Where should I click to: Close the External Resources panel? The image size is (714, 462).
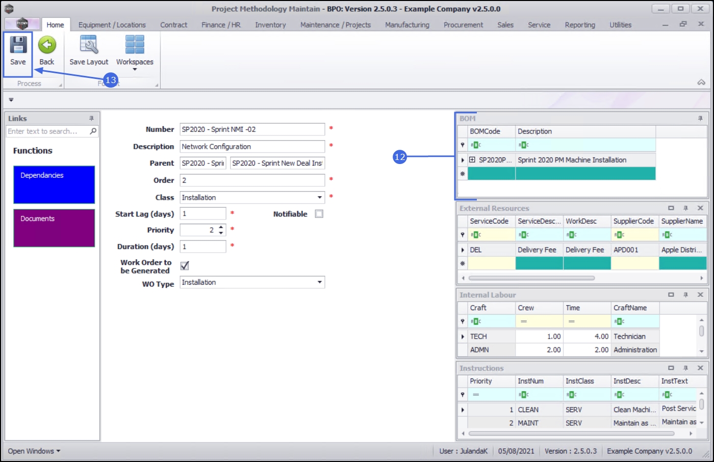(700, 208)
